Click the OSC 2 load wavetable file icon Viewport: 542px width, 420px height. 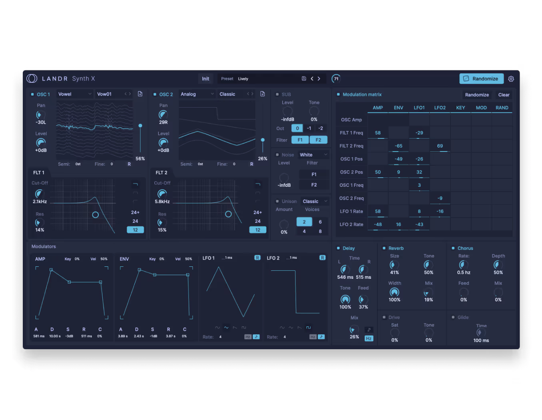point(263,94)
